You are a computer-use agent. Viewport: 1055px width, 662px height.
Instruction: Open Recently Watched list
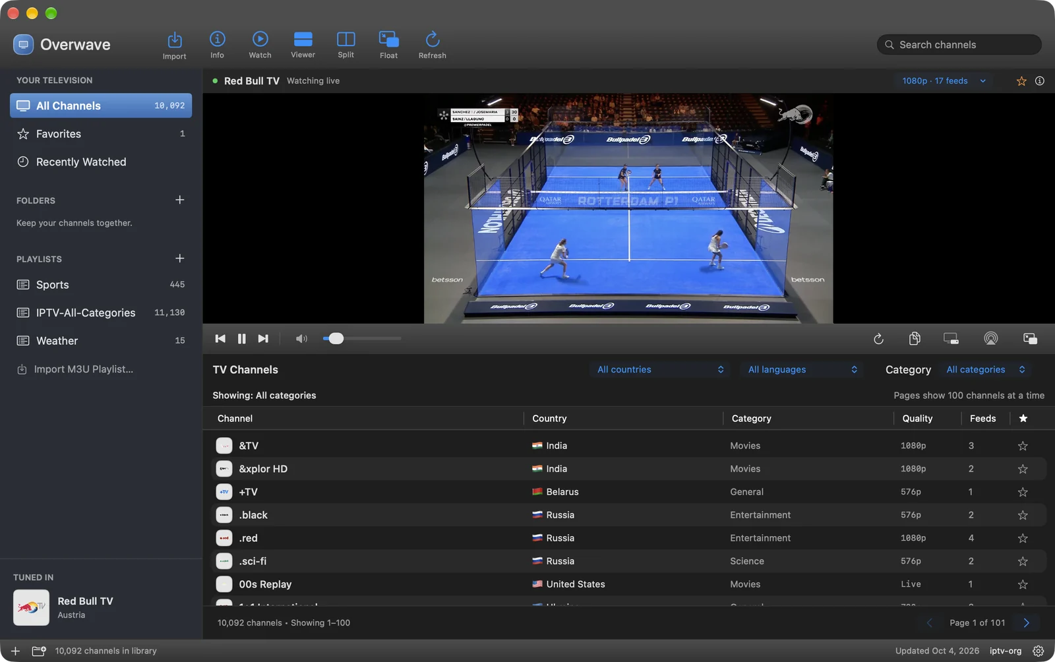click(101, 162)
